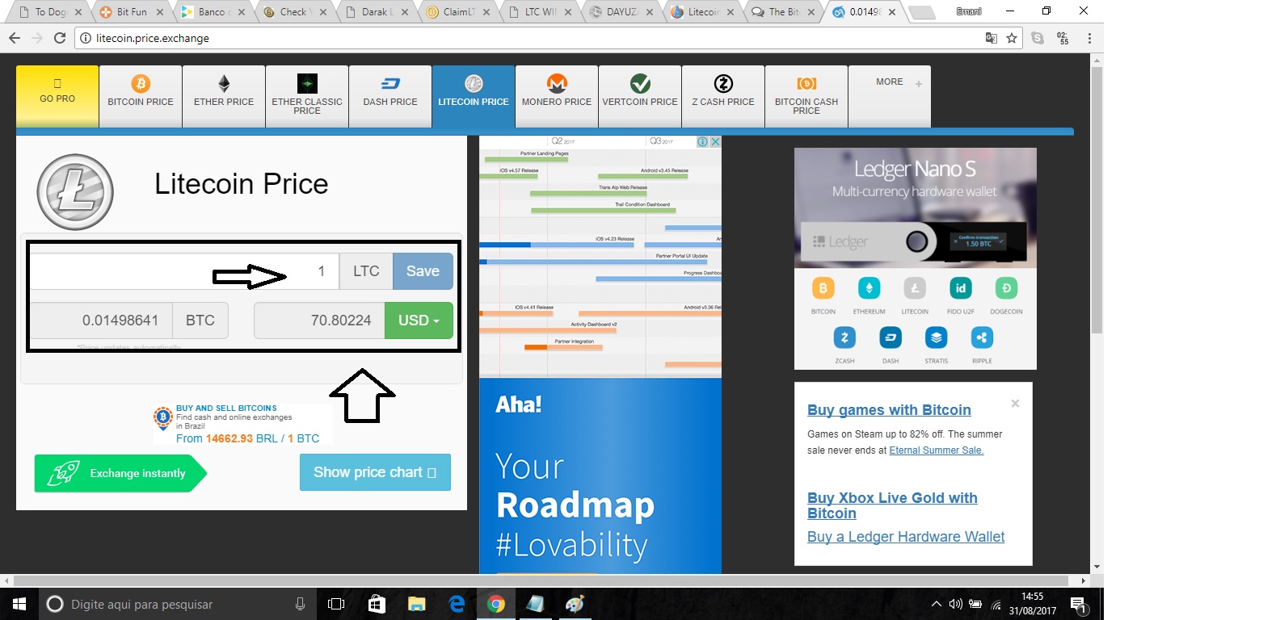Viewport: 1280px width, 620px height.
Task: Open the Ether Price tab
Action: [224, 96]
